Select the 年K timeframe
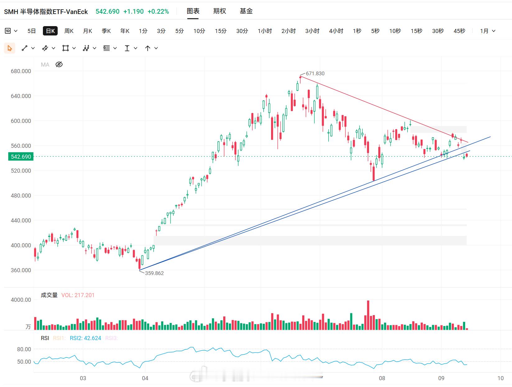Screen dimensions: 512x387 [125, 31]
